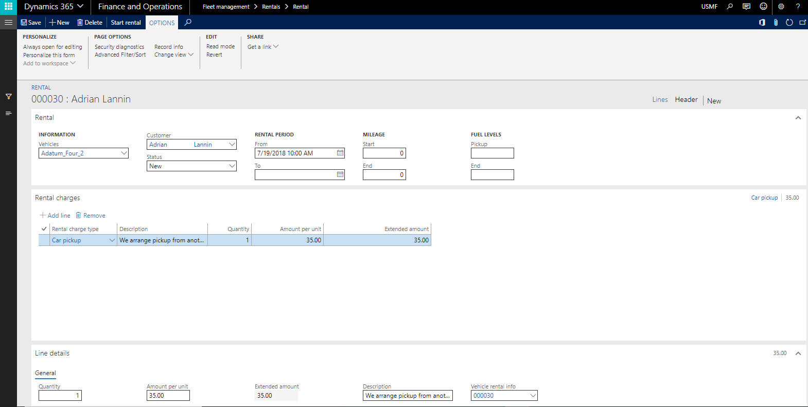Open the Dynamics 365 dropdown menu
The height and width of the screenshot is (407, 808).
click(x=54, y=7)
